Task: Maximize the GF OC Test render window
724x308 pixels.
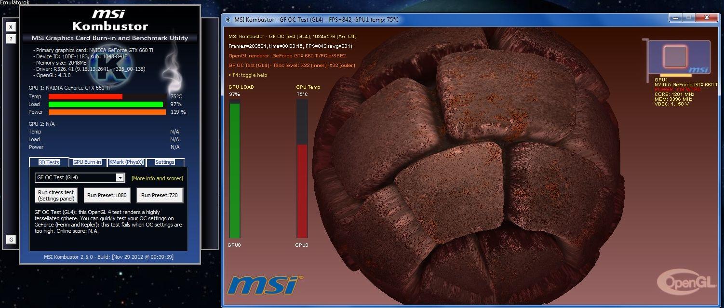Action: (x=688, y=18)
